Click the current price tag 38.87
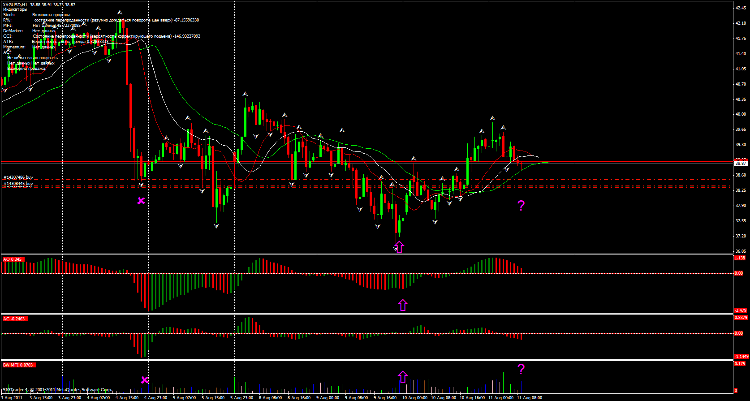Screen dimensions: 750x401 [741, 164]
